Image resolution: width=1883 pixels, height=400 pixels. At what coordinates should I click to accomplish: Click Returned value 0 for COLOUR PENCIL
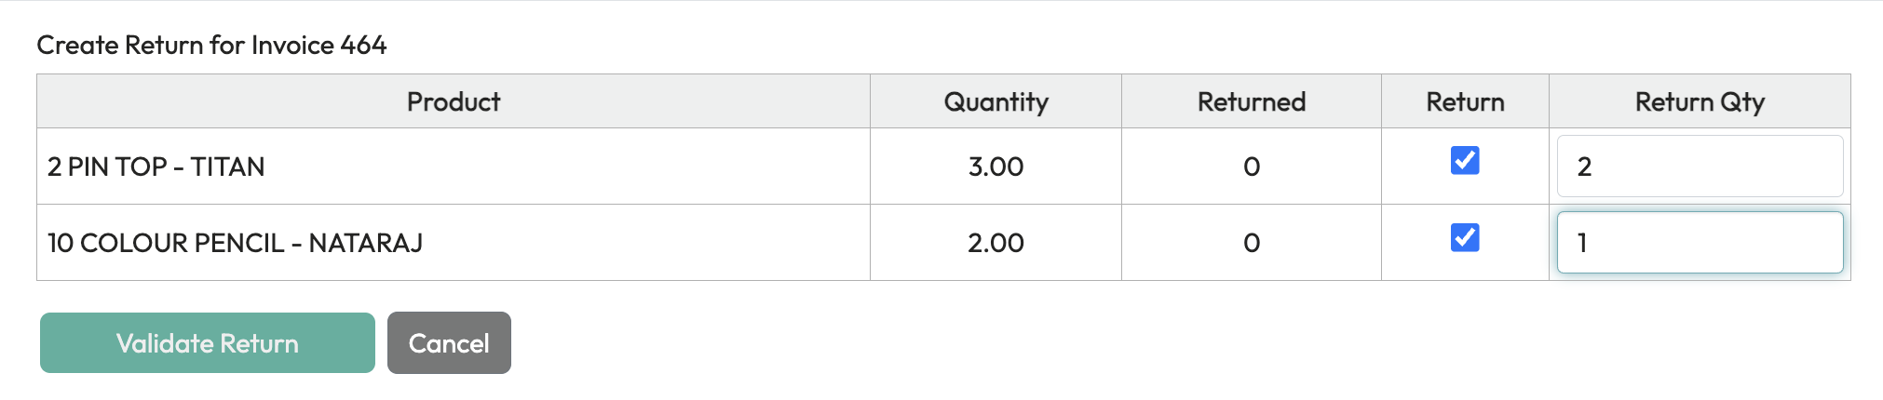1252,243
